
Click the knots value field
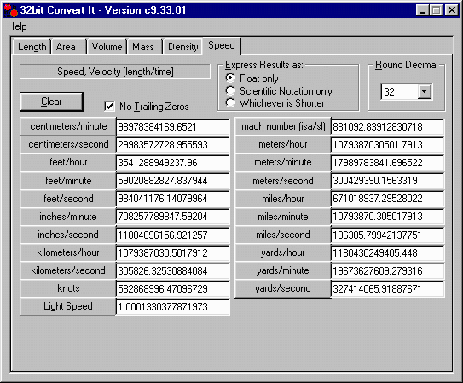click(173, 289)
